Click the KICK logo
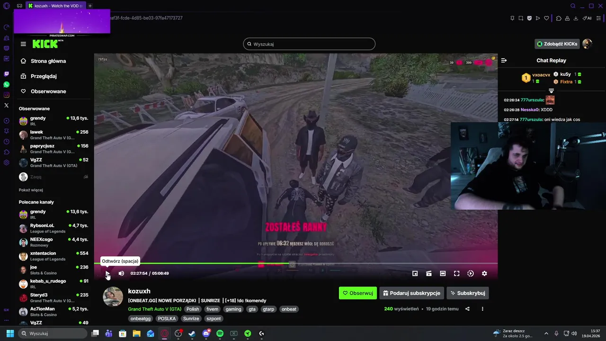606x341 pixels. point(46,44)
